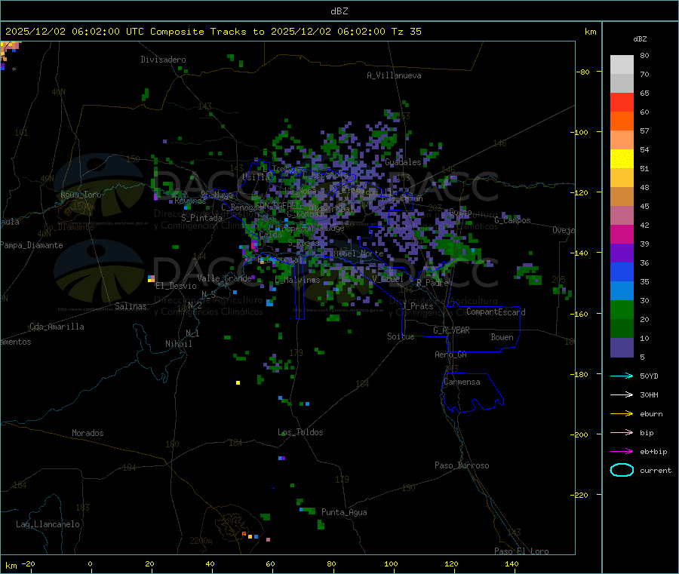Click the 'Divisadero' map label
The height and width of the screenshot is (574, 679).
point(163,60)
